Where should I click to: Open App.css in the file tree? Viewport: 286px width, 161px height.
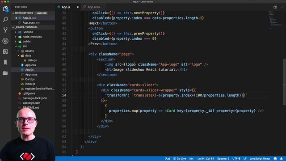tap(30, 65)
